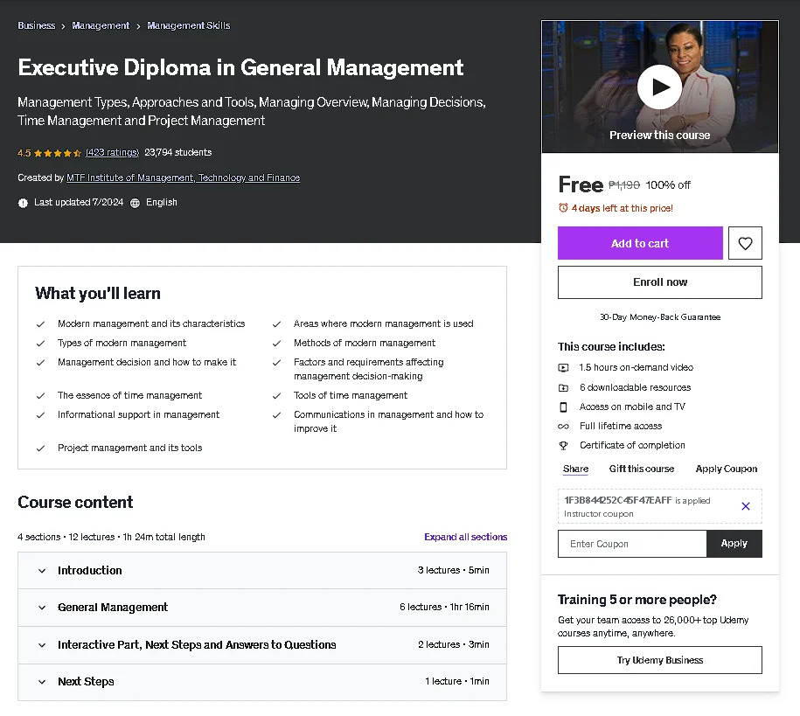Click the downloadable resources icon
800x716 pixels.
coord(563,388)
